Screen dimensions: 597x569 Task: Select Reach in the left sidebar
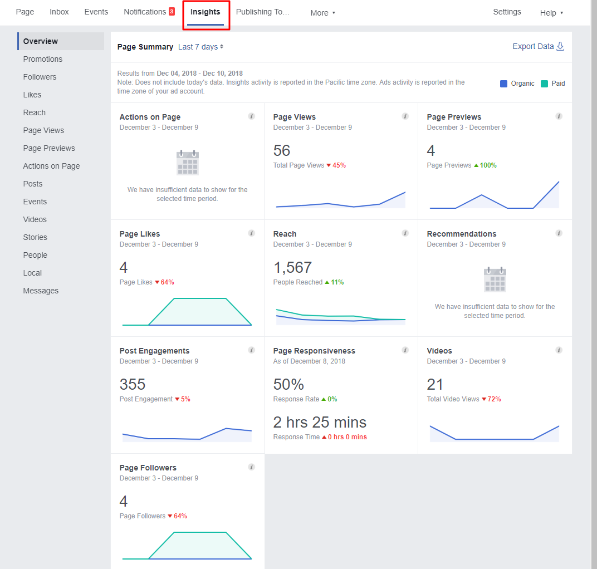coord(34,112)
